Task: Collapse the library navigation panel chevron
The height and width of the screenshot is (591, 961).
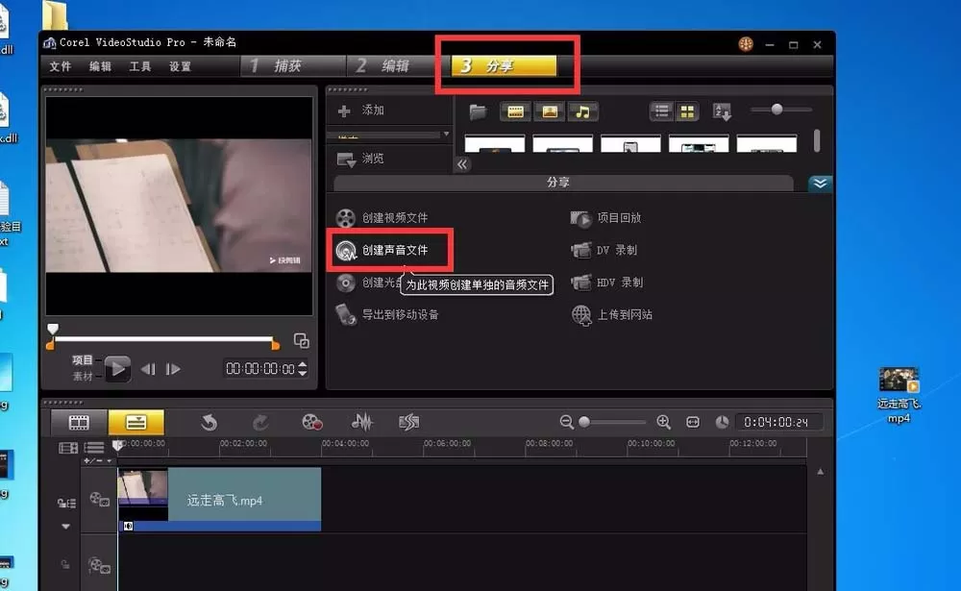Action: coord(462,164)
